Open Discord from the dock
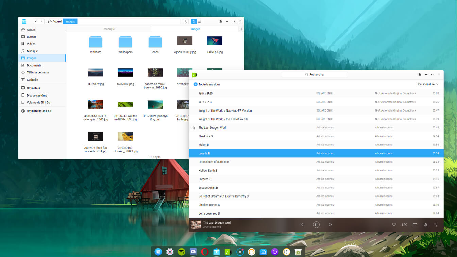 [x=193, y=252]
